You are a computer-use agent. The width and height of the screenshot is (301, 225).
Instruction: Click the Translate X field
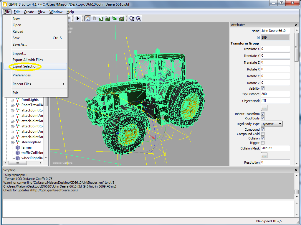pos(275,49)
